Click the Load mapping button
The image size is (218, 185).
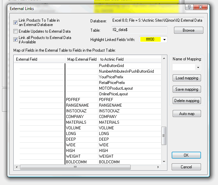pyautogui.click(x=187, y=78)
